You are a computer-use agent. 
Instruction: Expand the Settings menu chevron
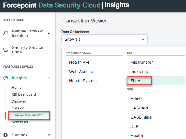(49, 135)
